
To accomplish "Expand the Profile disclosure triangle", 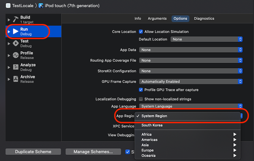I will [x=9, y=55].
